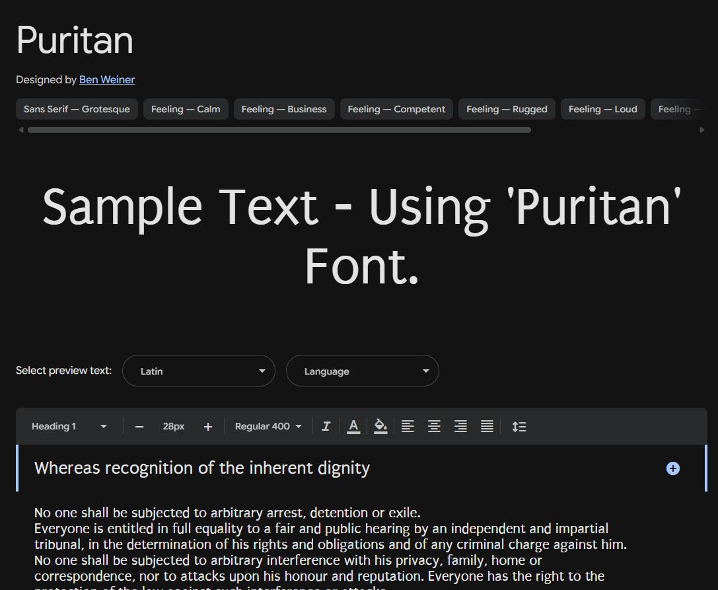The height and width of the screenshot is (590, 718).
Task: Align text right
Action: [460, 426]
